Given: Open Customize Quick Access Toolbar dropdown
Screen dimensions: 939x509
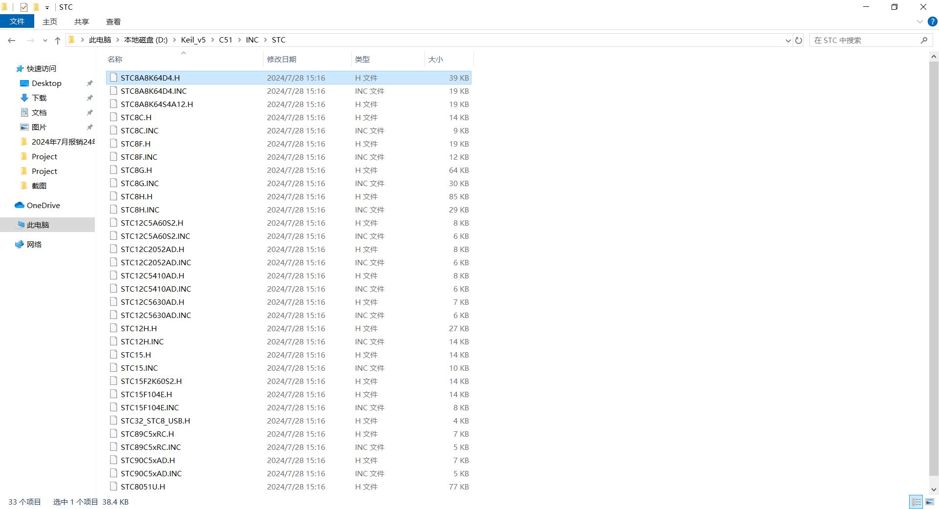Looking at the screenshot, I should coord(47,7).
